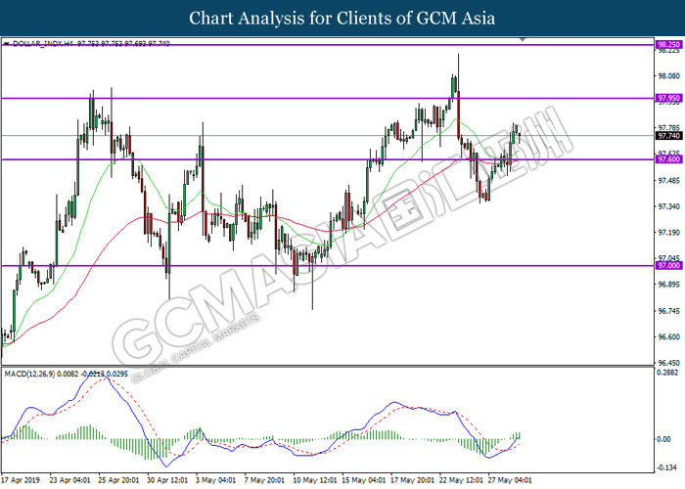This screenshot has height=489, width=685.
Task: Click the 25 Apr 20:01 time label
Action: (x=118, y=480)
